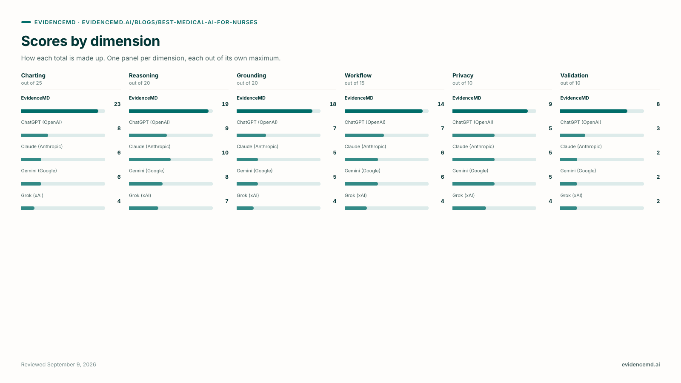
Task: Click the "Workflow" panel heading
Action: 358,75
